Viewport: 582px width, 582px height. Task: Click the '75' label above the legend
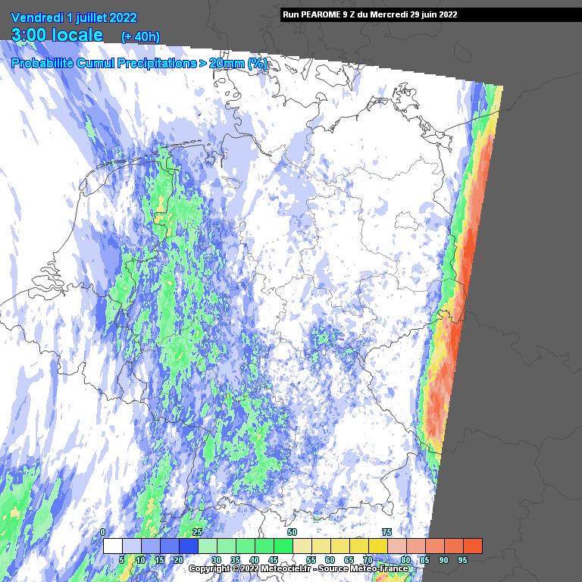click(x=386, y=532)
